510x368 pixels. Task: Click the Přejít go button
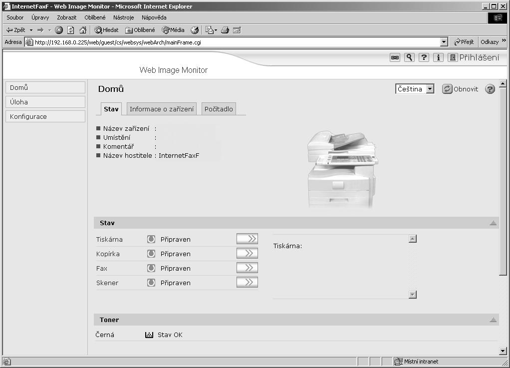click(x=464, y=42)
